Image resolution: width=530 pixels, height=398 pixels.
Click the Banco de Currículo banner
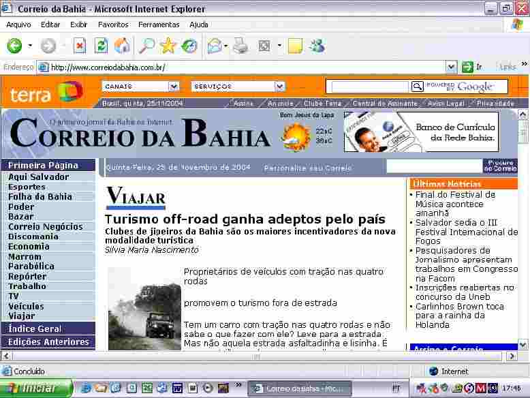[421, 132]
